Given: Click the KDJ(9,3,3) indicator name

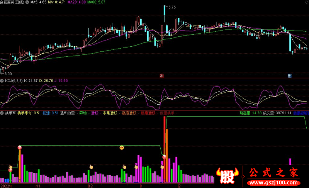Looking at the screenshot, I should point(14,81).
